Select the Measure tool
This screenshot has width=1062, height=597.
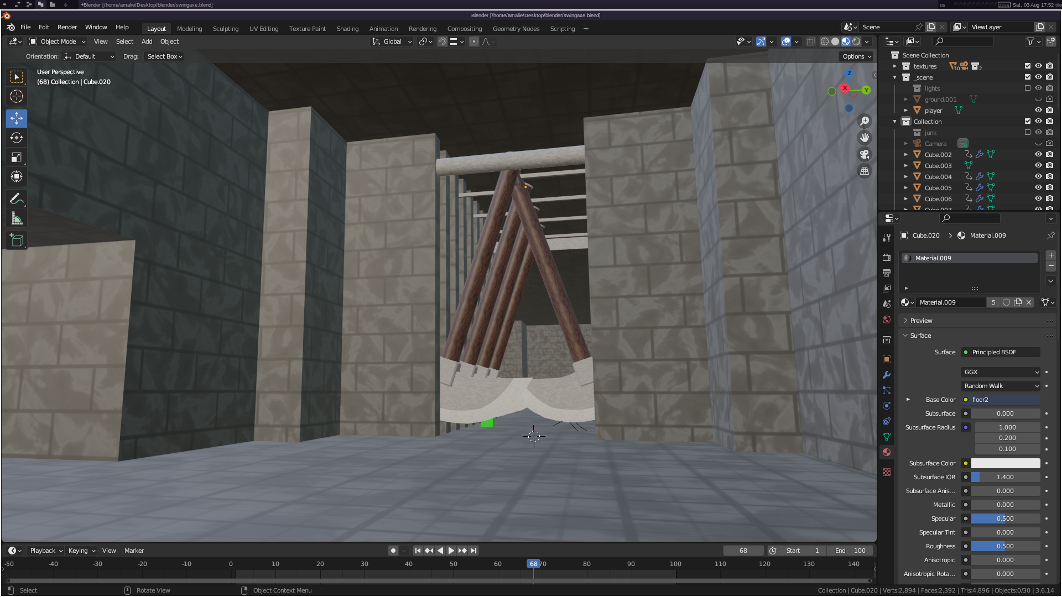[17, 219]
